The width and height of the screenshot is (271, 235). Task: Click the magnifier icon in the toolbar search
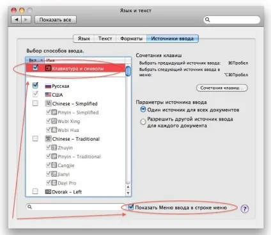point(207,20)
